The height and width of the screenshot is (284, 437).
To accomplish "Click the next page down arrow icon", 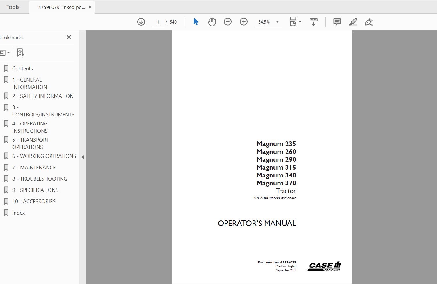I will pos(141,22).
